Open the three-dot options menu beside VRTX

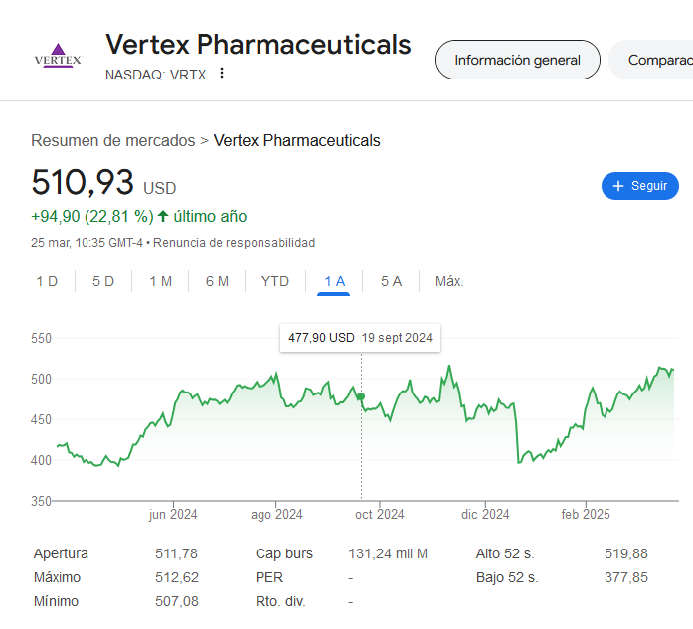click(222, 73)
